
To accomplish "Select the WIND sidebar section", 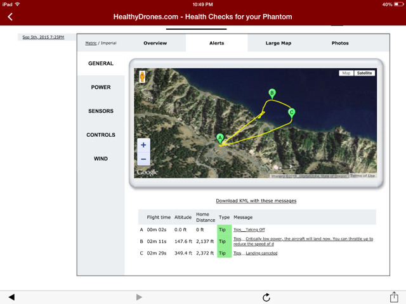I will (x=101, y=158).
